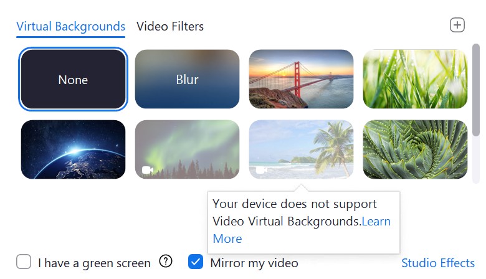Pick the northern lights video background
The width and height of the screenshot is (486, 279).
pos(187,149)
